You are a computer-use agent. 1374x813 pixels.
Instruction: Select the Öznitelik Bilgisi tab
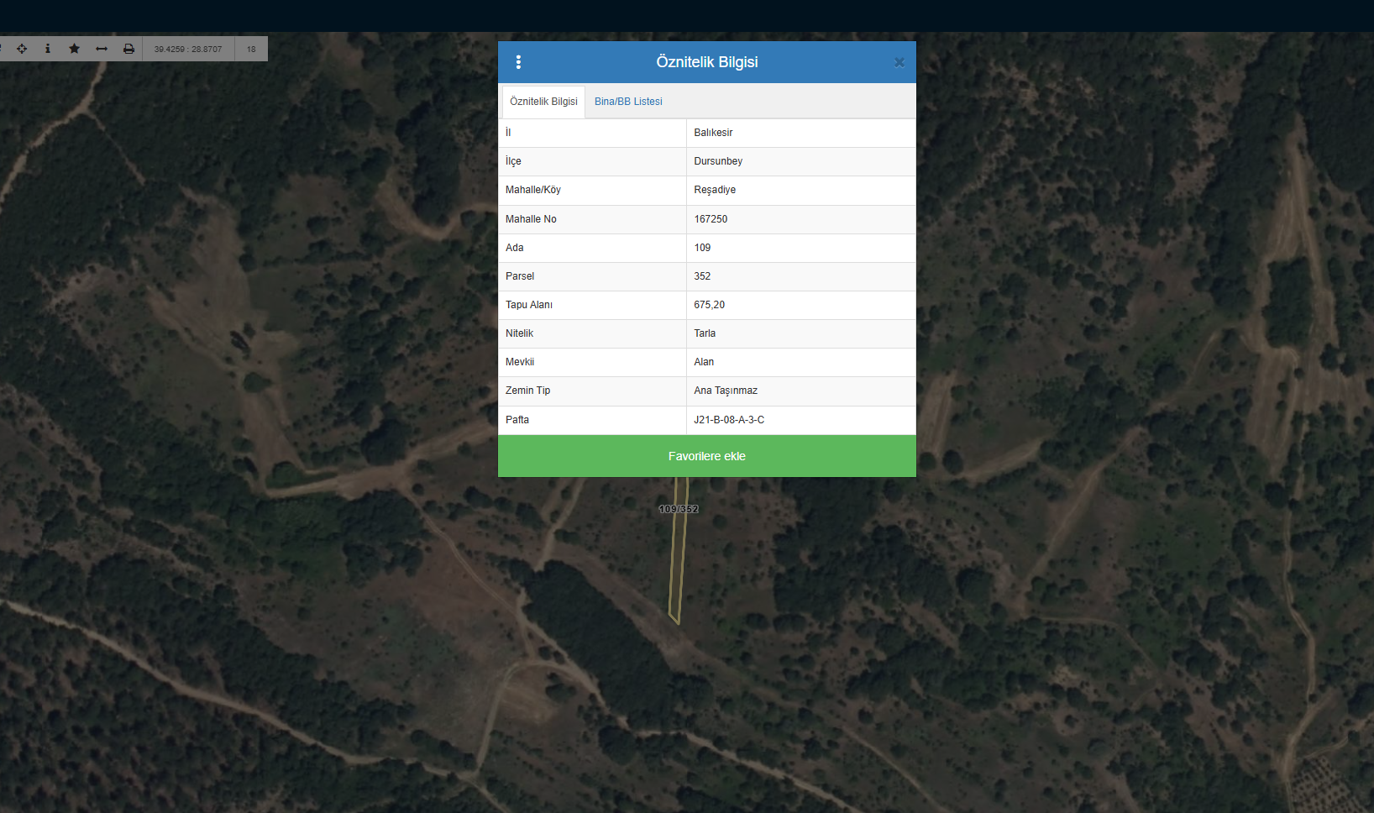[x=543, y=102]
